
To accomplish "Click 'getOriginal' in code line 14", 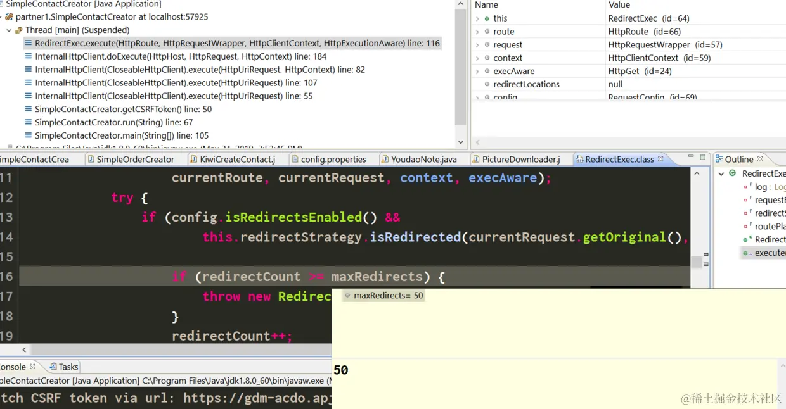I will [x=624, y=237].
